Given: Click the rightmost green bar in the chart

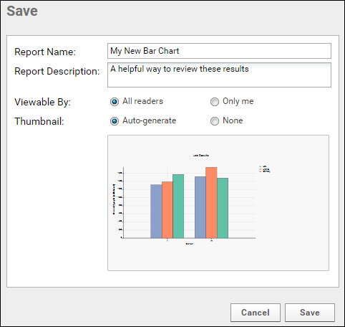Looking at the screenshot, I should pos(223,208).
